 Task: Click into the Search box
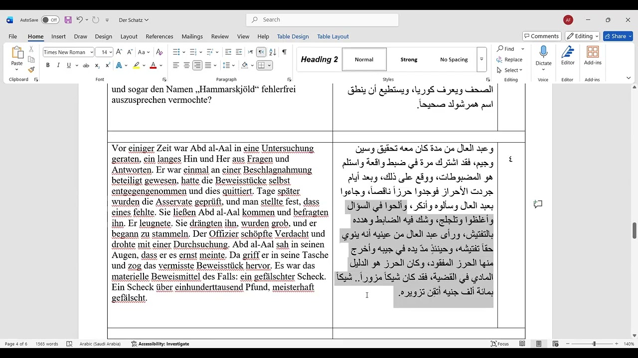coord(322,20)
